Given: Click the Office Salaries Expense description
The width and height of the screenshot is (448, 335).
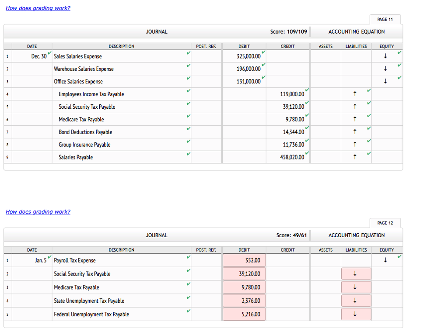Looking at the screenshot, I should point(78,81).
